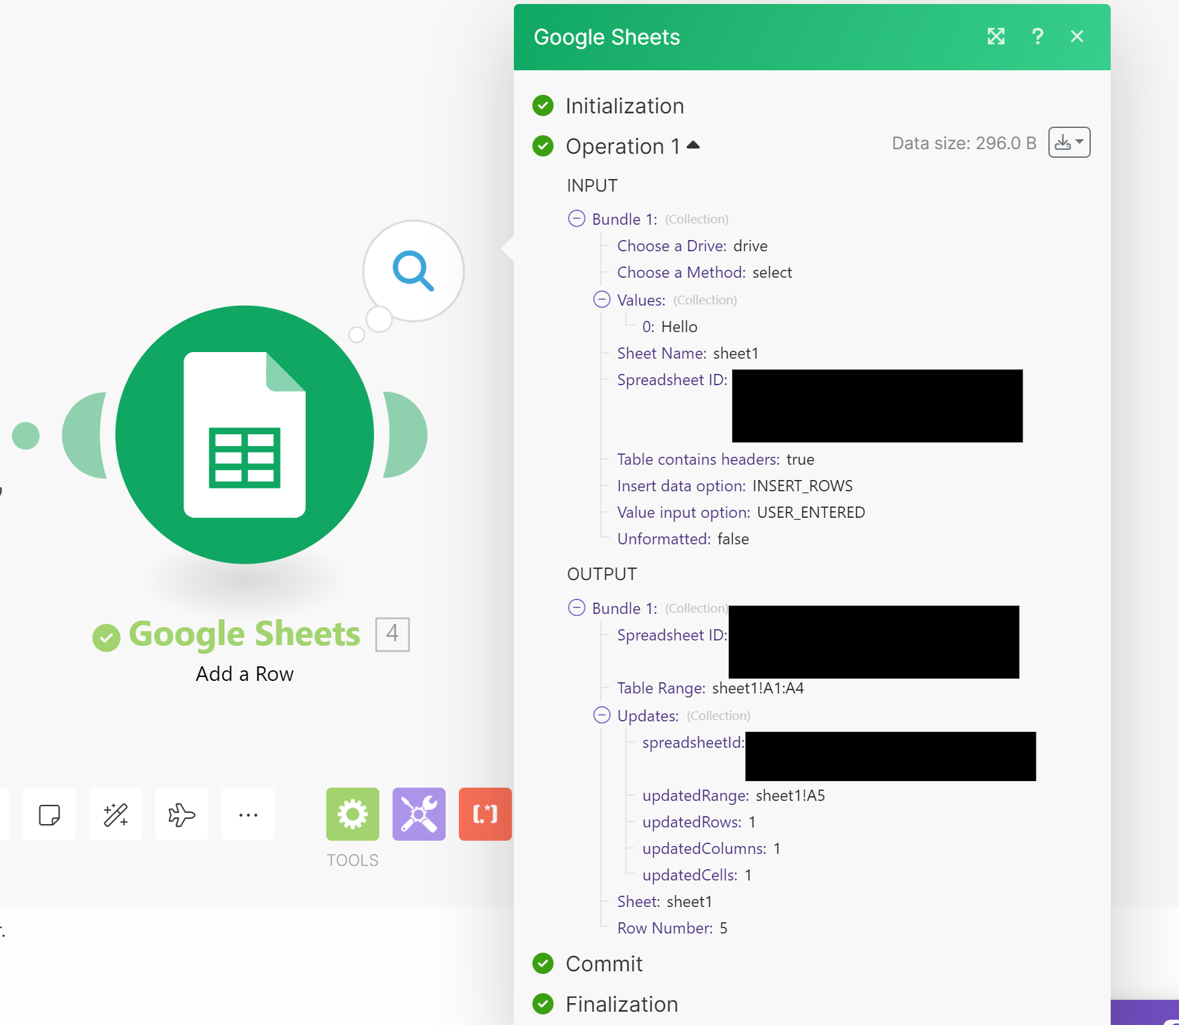Click the INPUT section heading
1179x1025 pixels.
tap(592, 186)
